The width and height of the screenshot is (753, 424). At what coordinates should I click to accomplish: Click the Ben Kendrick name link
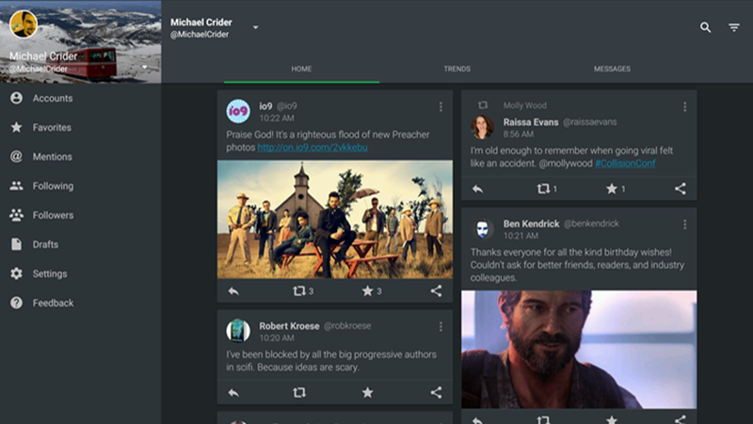click(x=531, y=224)
